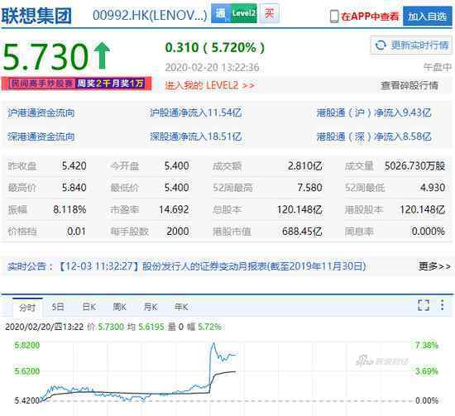
Task: Click the blue 通 badge icon
Action: 221,13
